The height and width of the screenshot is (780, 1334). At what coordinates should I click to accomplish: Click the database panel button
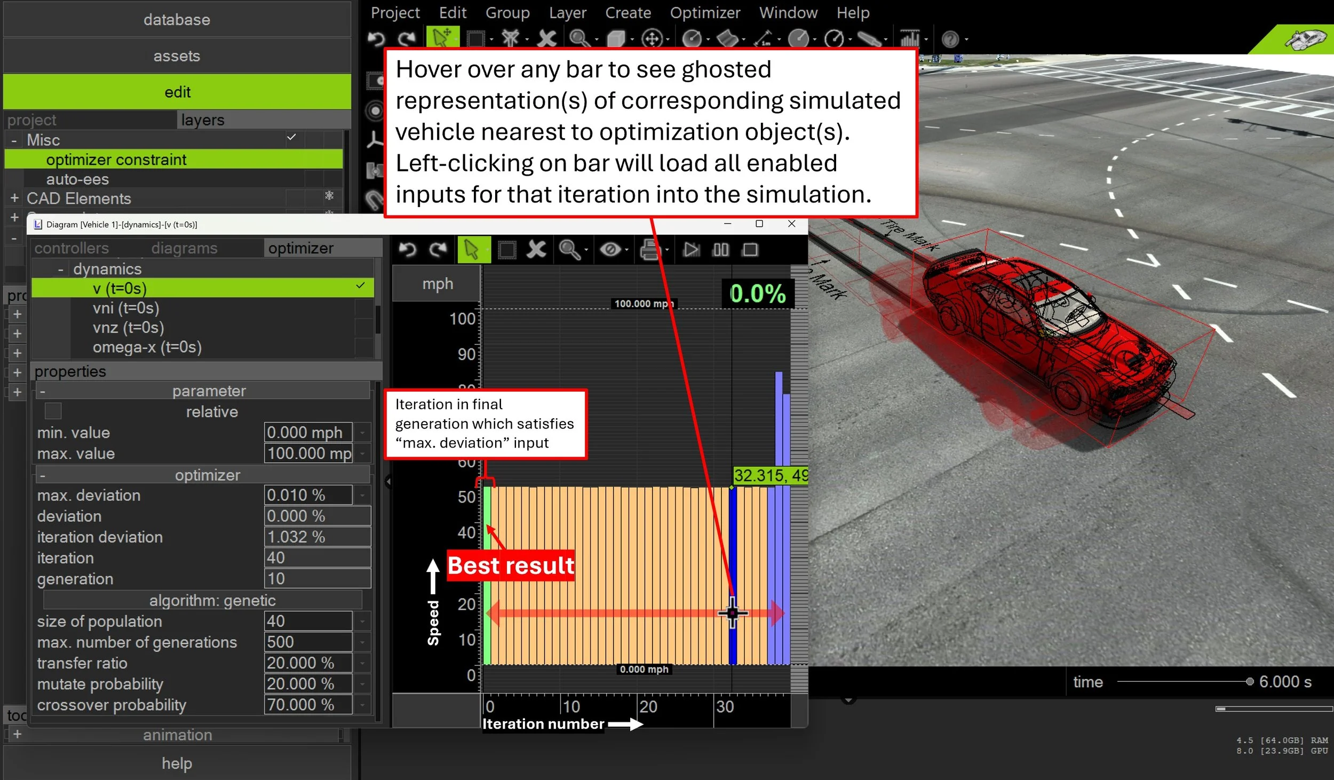click(x=177, y=20)
